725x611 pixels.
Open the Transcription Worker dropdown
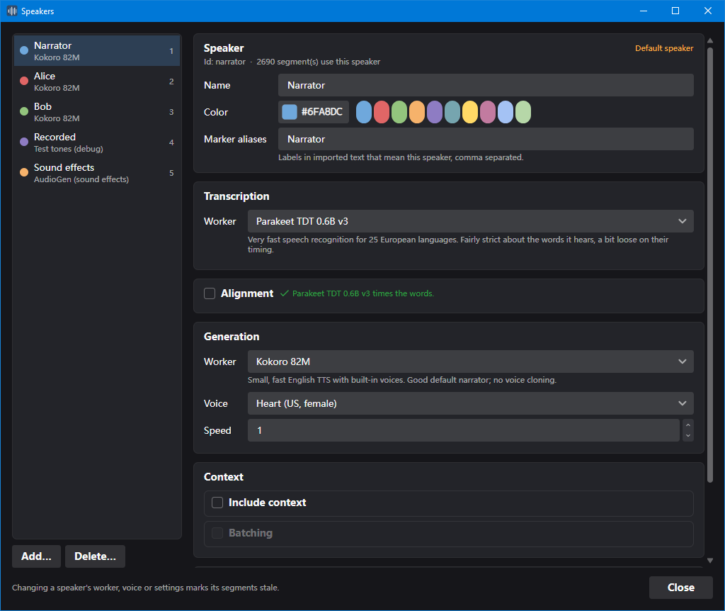click(x=470, y=221)
